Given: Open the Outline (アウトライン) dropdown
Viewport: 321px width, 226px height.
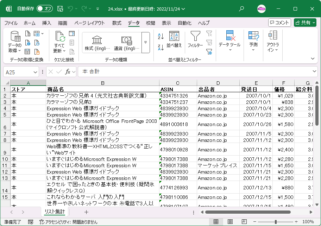Looking at the screenshot, I should 273,41.
